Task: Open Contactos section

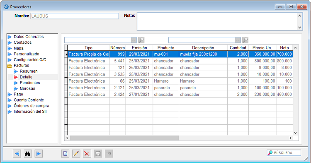Action: click(x=22, y=43)
